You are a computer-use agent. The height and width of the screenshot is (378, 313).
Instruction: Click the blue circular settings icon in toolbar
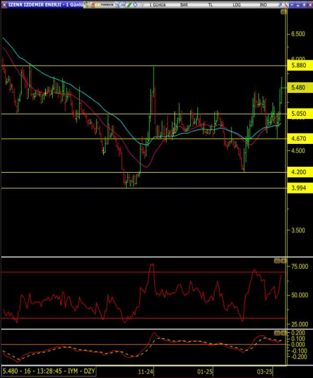135,5
